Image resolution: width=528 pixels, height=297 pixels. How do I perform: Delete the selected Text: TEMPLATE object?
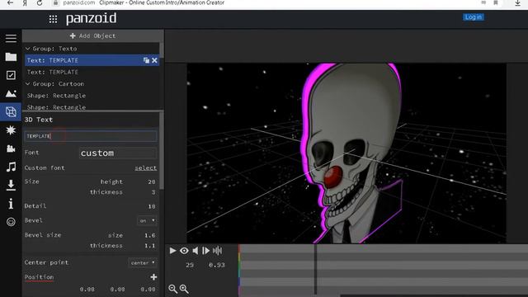click(x=154, y=60)
